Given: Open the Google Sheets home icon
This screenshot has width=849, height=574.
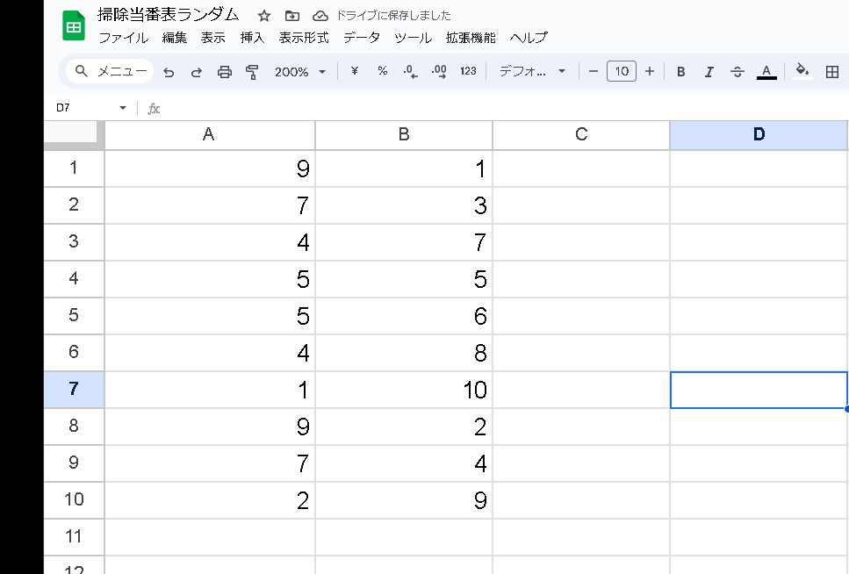Looking at the screenshot, I should tap(74, 26).
